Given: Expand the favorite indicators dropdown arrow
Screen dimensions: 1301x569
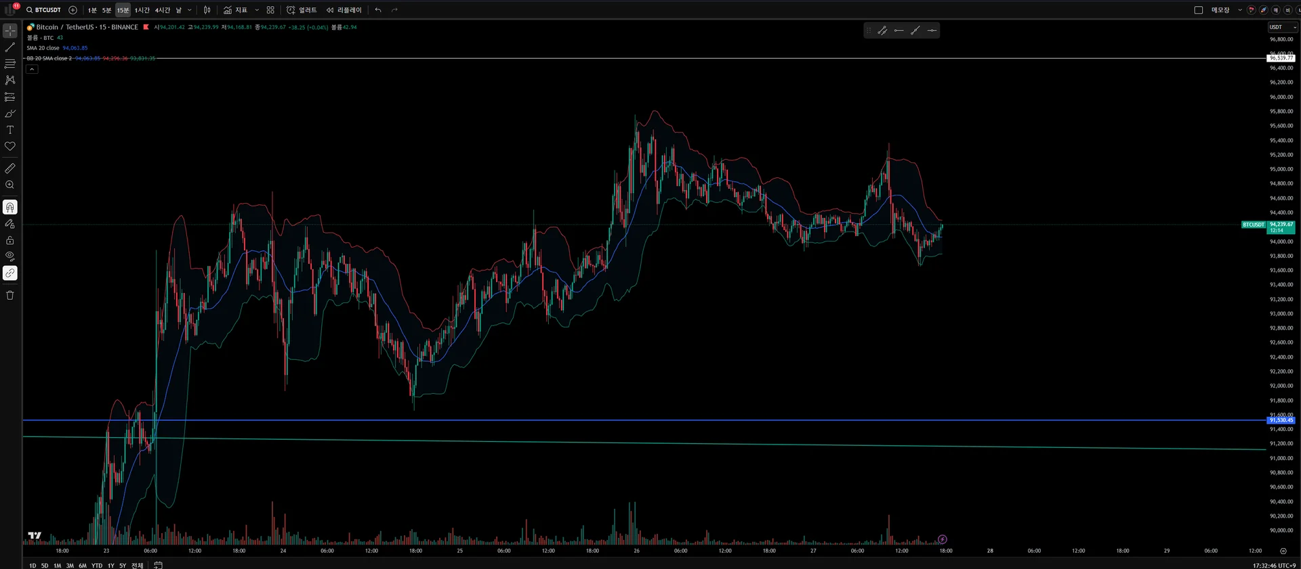Looking at the screenshot, I should [x=257, y=10].
